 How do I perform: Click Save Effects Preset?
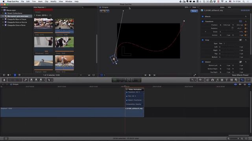tap(240, 75)
